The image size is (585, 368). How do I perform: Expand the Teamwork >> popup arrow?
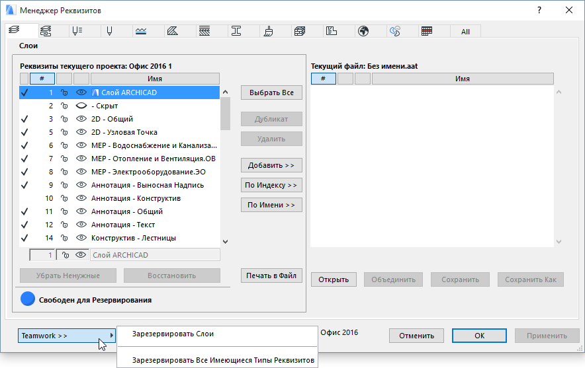tap(112, 336)
